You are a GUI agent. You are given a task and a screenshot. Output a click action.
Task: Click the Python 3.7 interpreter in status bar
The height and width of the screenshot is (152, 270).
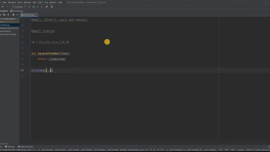click(257, 150)
